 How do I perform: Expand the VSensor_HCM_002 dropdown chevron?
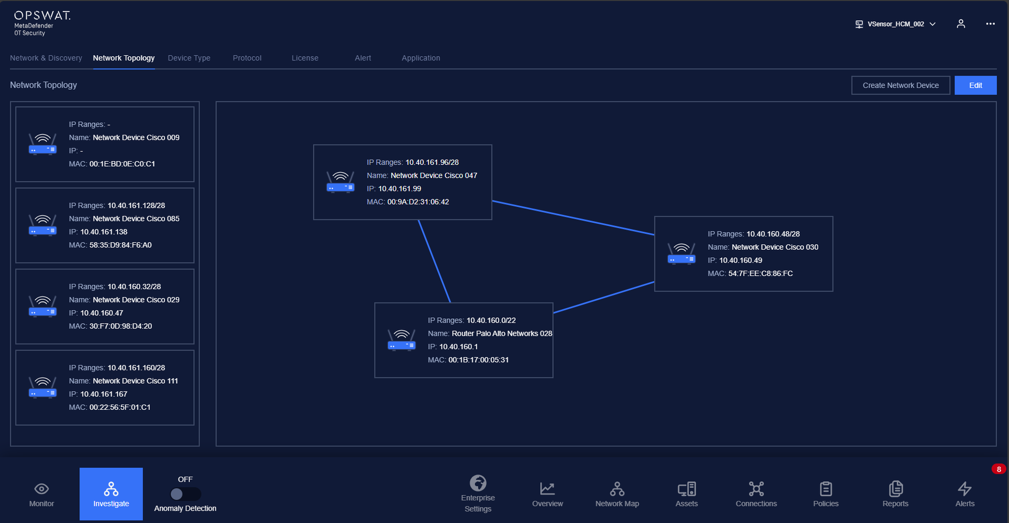pos(932,24)
